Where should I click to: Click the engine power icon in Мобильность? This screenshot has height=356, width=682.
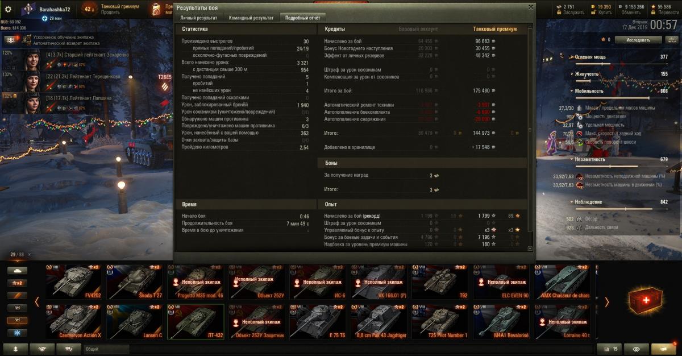click(x=580, y=117)
